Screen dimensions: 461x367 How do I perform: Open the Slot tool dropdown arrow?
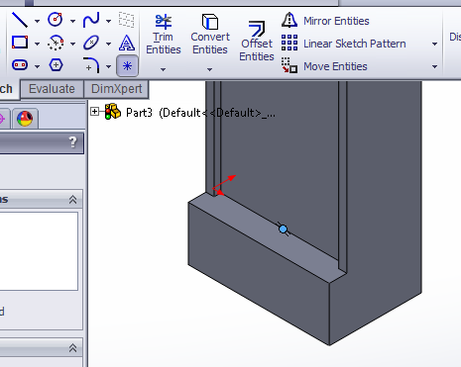37,66
